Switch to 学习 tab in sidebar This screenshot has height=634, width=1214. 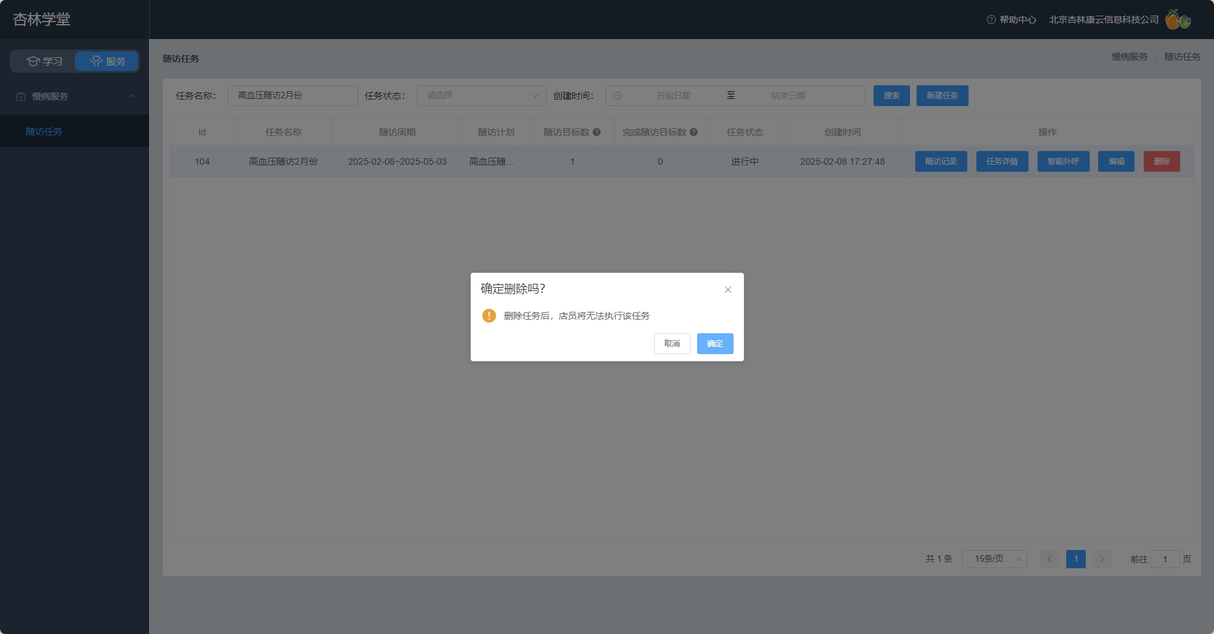(44, 61)
